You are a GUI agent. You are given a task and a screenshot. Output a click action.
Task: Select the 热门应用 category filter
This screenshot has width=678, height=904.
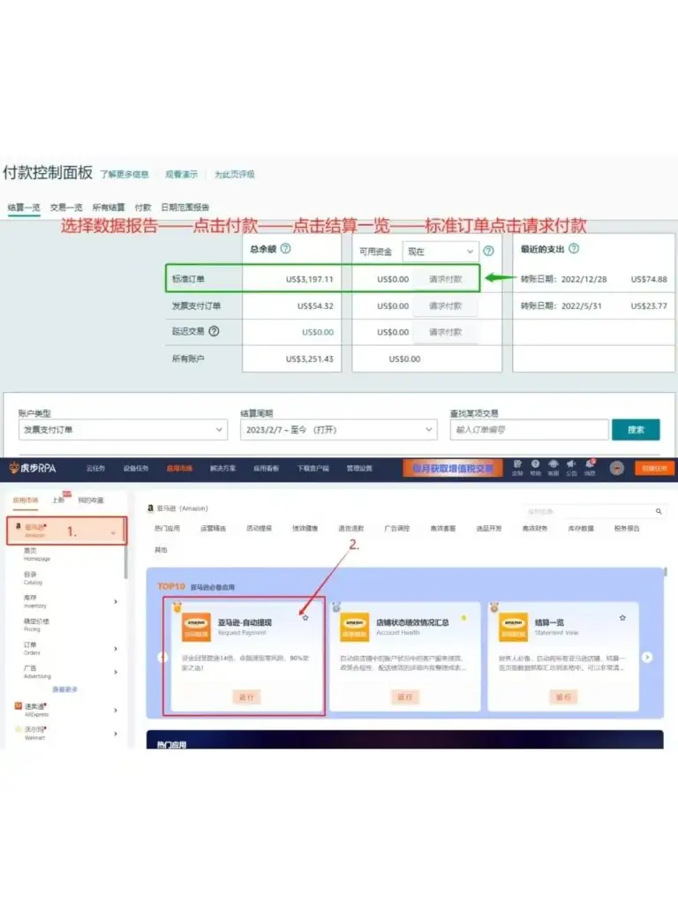click(167, 529)
